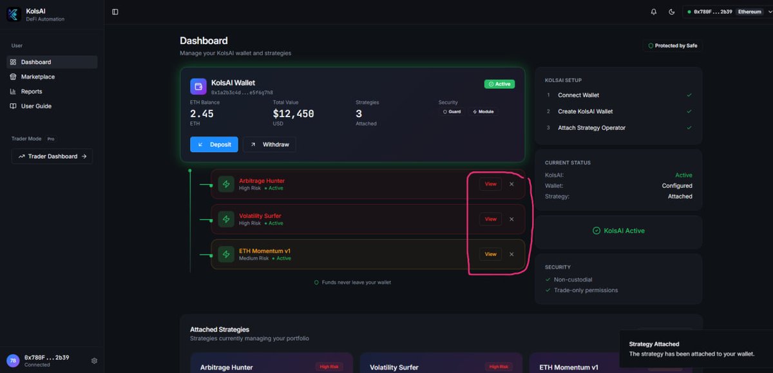Open the Arbitrage Hunter card under Attached Strategies
773x373 pixels.
tap(272, 363)
